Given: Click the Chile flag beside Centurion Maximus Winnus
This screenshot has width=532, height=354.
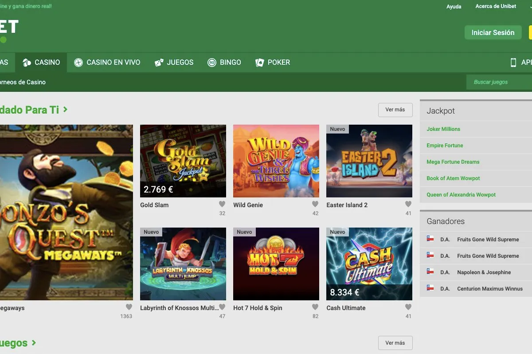Looking at the screenshot, I should (x=430, y=288).
